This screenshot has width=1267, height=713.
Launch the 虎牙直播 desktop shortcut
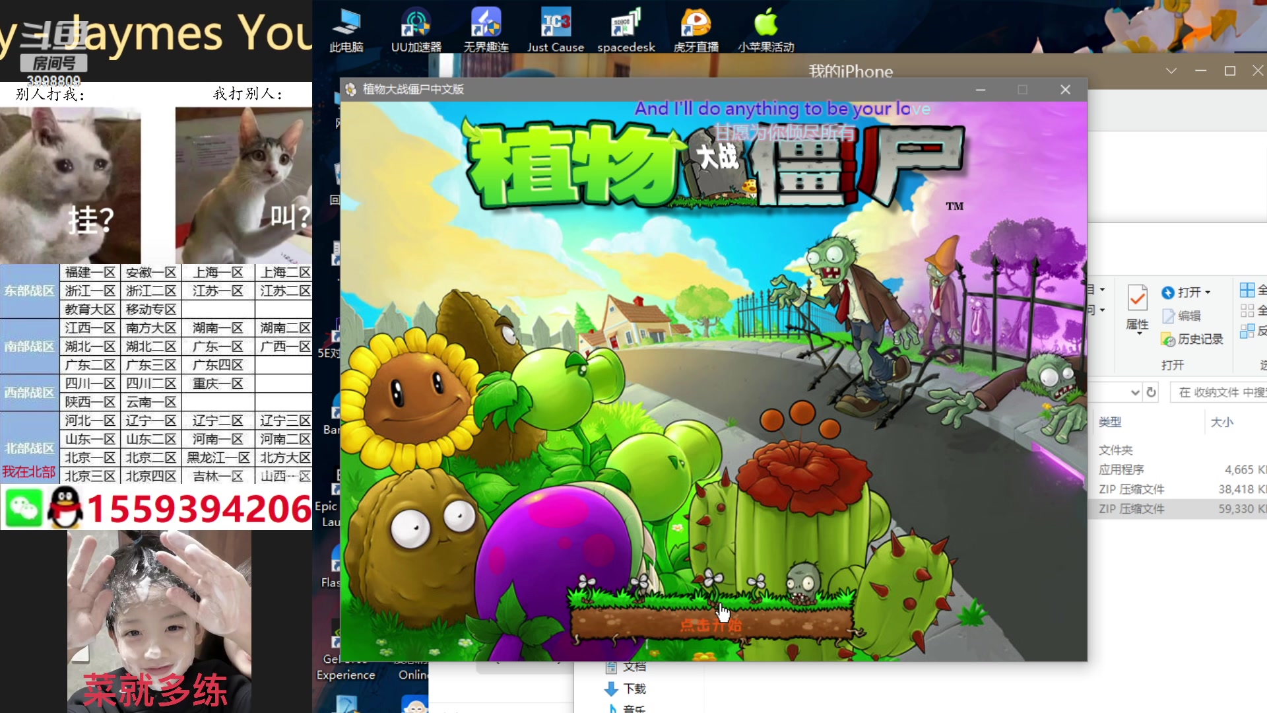[696, 30]
